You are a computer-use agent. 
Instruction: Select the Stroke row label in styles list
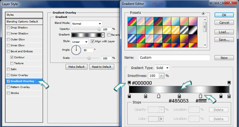pos(15,93)
